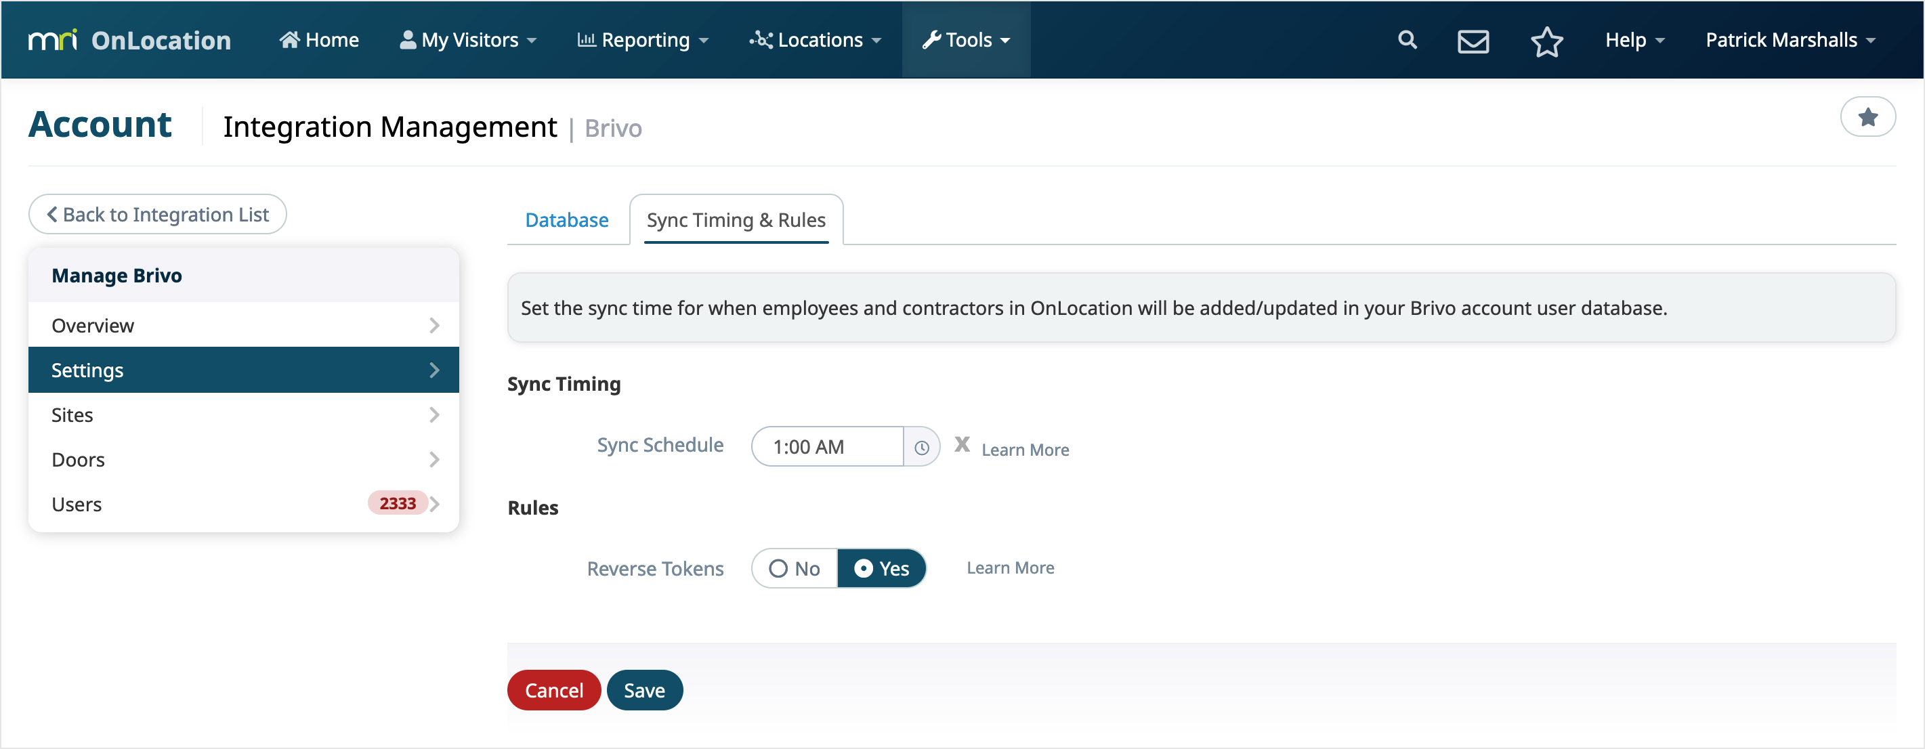Open Settings in Manage Brivo
The height and width of the screenshot is (749, 1925).
tap(244, 370)
